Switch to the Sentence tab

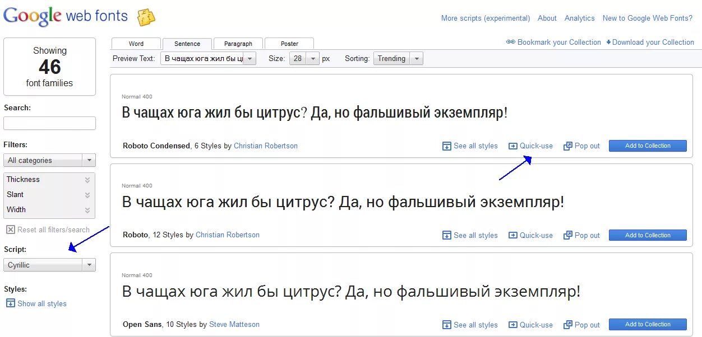(187, 44)
